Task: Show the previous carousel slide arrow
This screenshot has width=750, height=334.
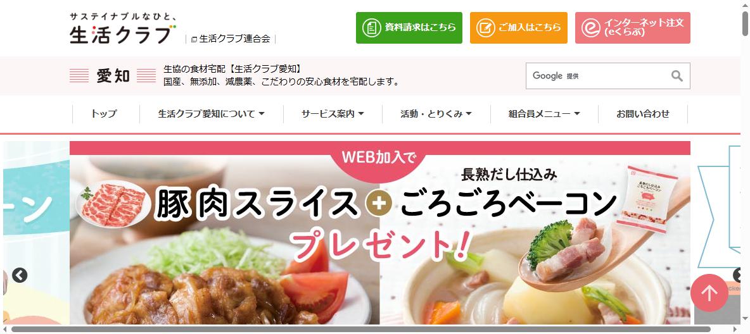Action: coord(20,275)
